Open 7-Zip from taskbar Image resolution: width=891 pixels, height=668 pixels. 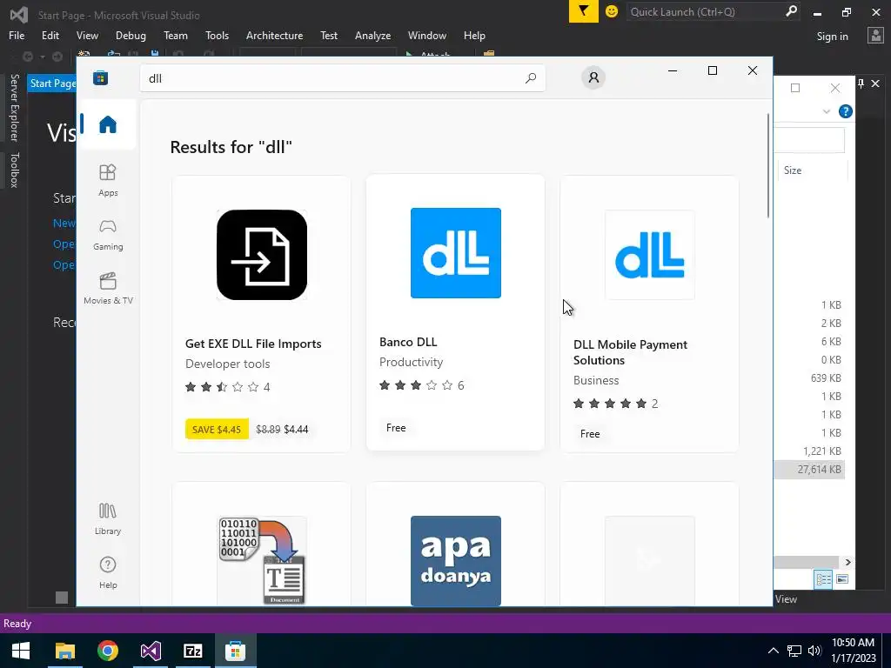(193, 651)
